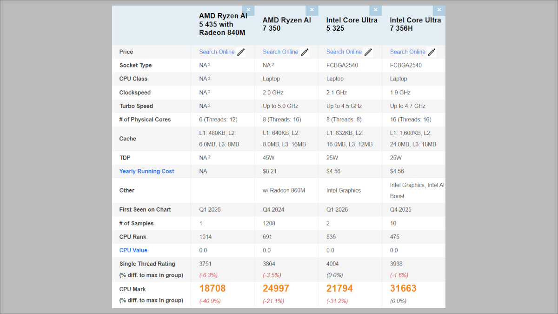The height and width of the screenshot is (314, 558).
Task: Search Online price for Ryzen AI 5 435
Action: click(217, 52)
